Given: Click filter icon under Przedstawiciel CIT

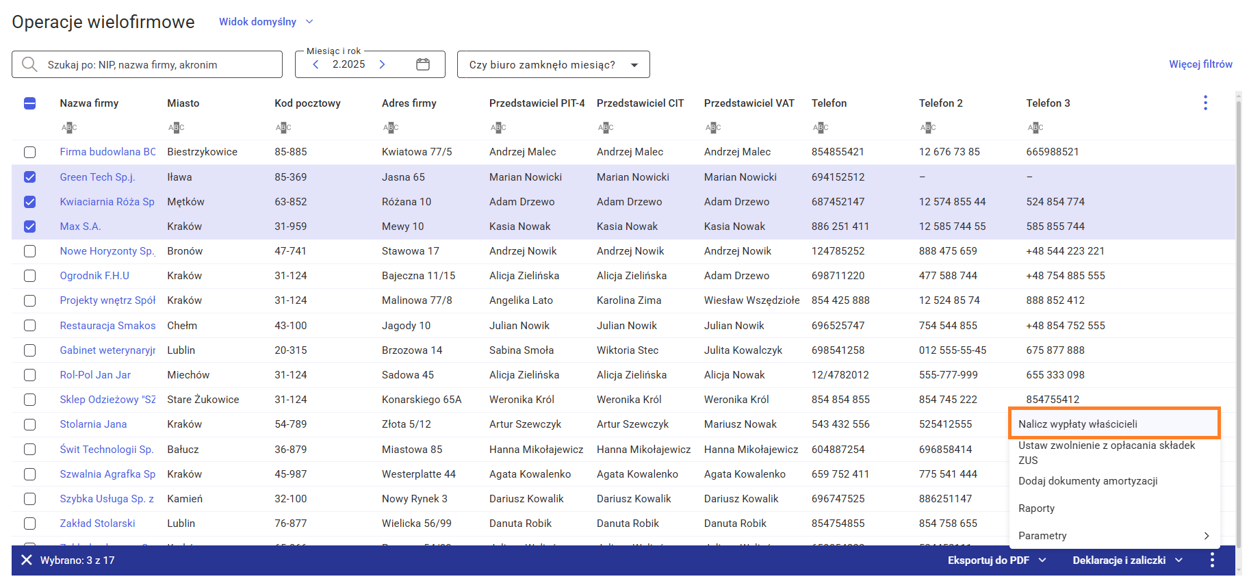Looking at the screenshot, I should [606, 127].
